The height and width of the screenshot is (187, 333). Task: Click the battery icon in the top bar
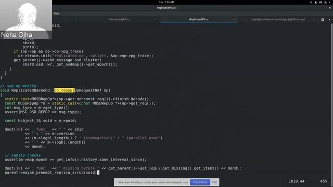[325, 2]
